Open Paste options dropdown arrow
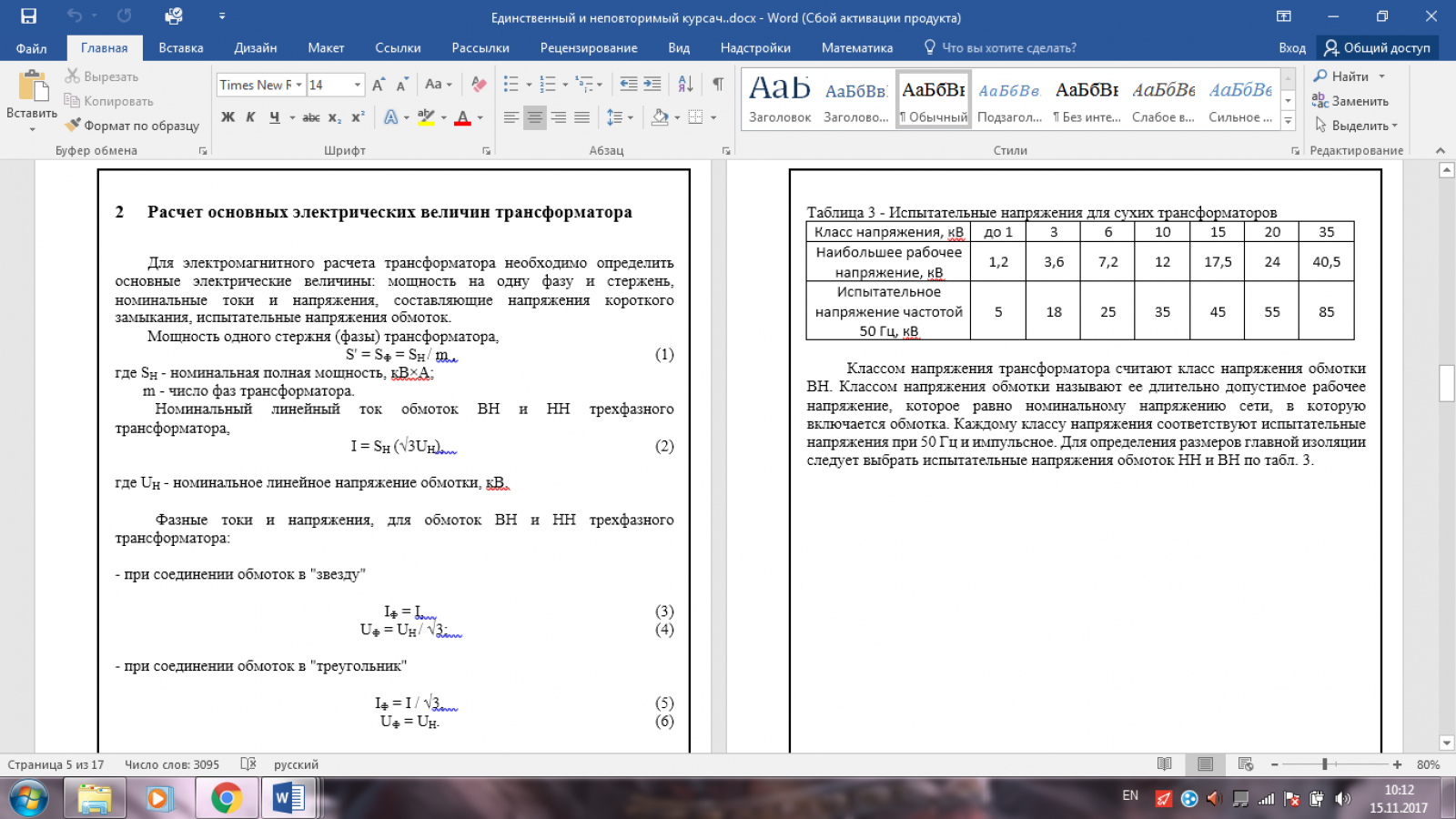The image size is (1456, 819). click(33, 128)
